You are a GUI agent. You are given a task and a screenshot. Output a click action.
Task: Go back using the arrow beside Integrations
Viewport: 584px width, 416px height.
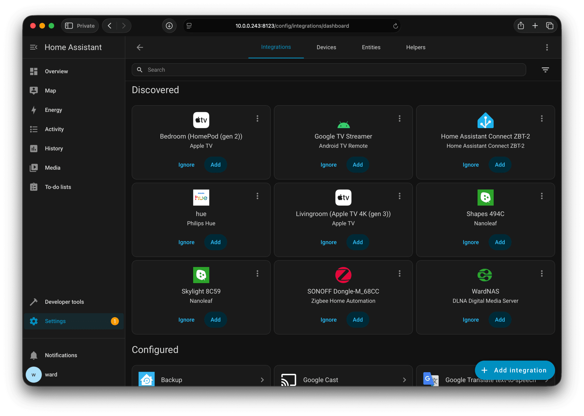pyautogui.click(x=140, y=47)
